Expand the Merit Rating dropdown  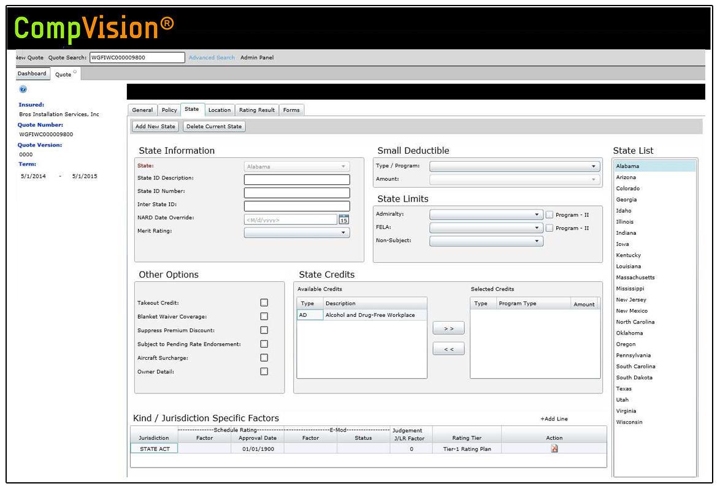297,233
